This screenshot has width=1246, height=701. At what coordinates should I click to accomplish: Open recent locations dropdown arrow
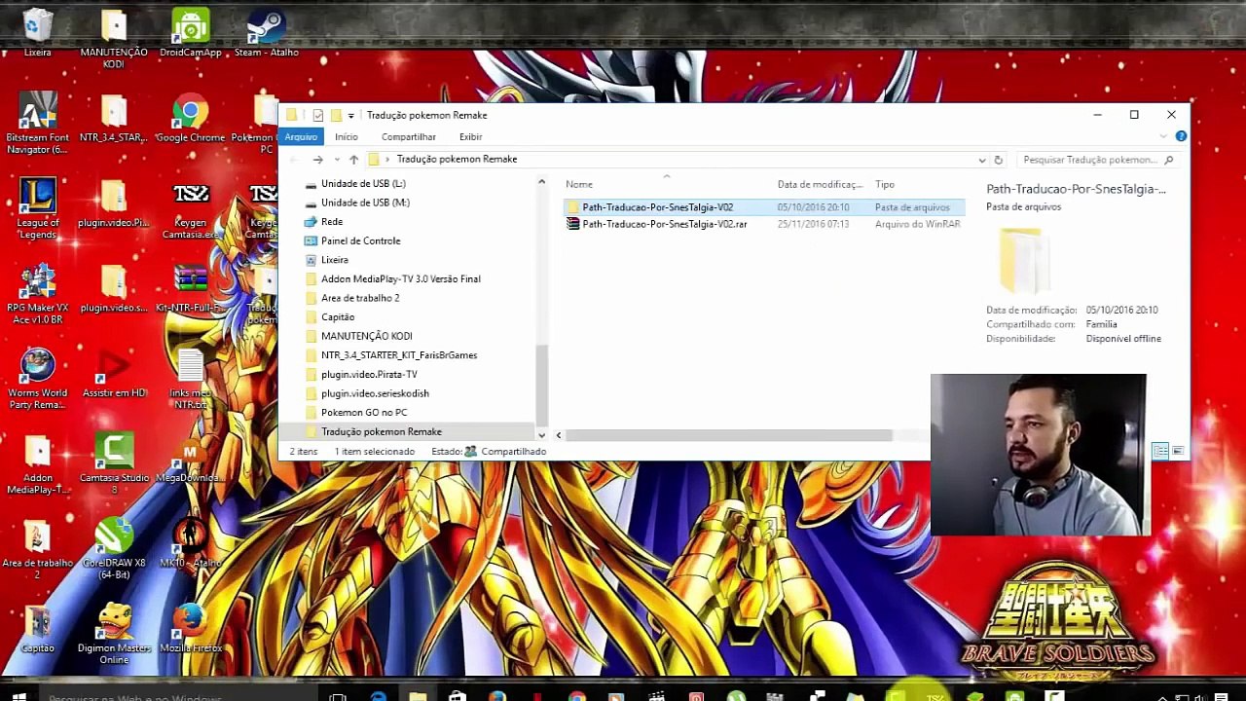337,160
